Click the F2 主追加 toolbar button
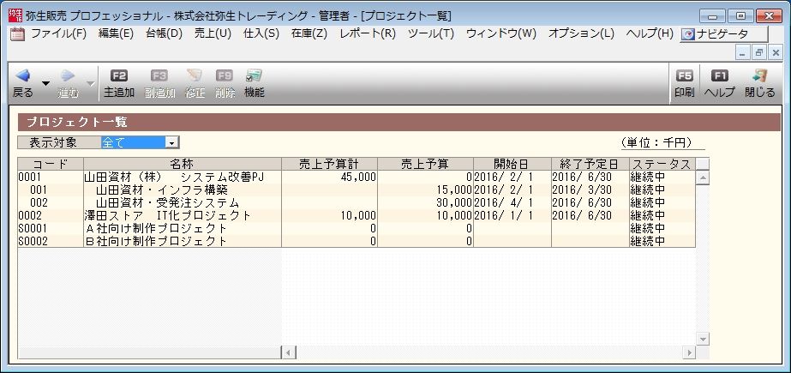The image size is (791, 373). point(119,84)
